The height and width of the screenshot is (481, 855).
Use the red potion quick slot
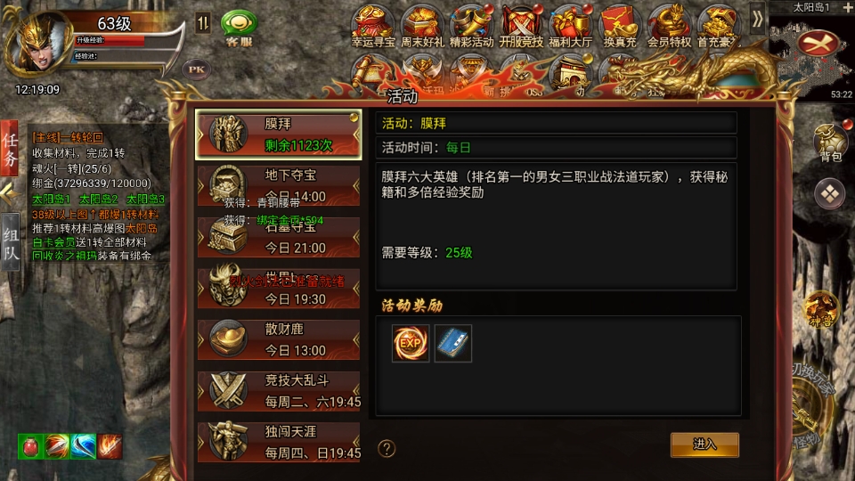(30, 446)
